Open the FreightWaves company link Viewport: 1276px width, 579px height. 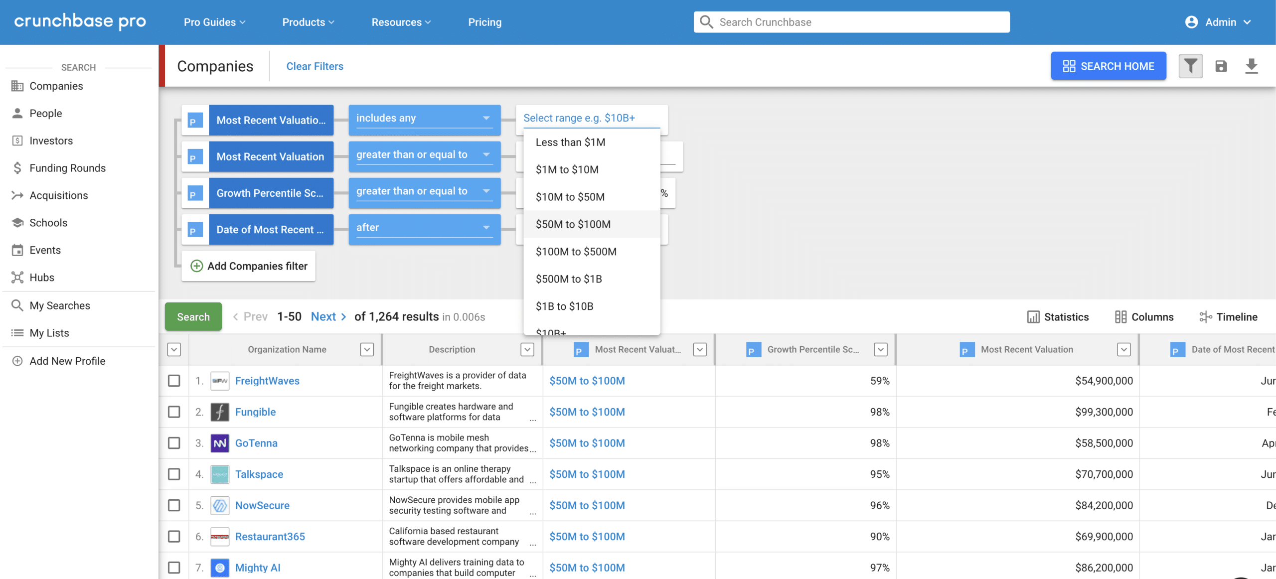pyautogui.click(x=267, y=381)
